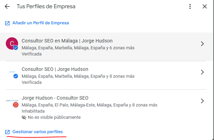Click the Tus Perfiles de Empresa heading
Image resolution: width=214 pixels, height=140 pixels.
[46, 7]
